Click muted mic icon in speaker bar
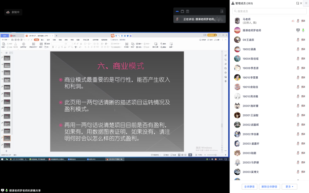 click(177, 19)
